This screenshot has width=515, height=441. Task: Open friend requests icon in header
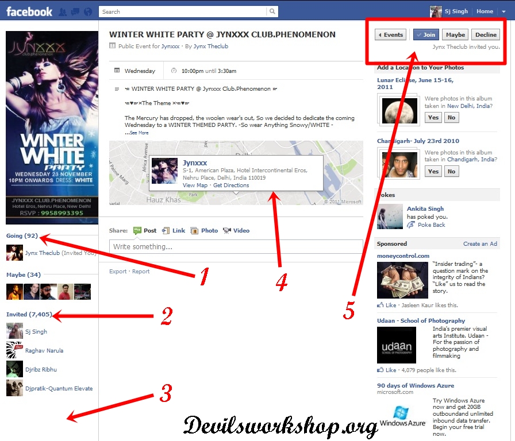coord(63,12)
